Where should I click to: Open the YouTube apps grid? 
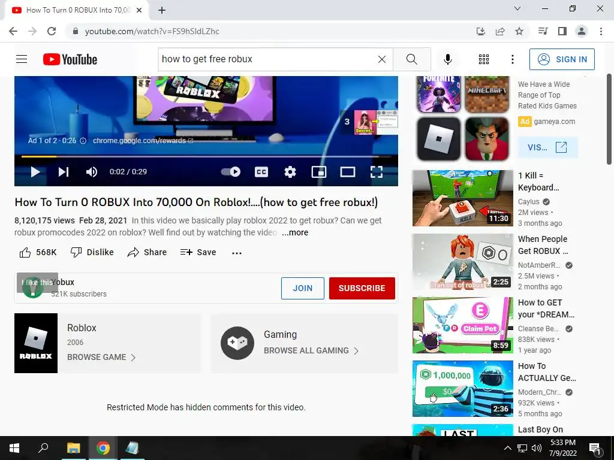pyautogui.click(x=484, y=59)
